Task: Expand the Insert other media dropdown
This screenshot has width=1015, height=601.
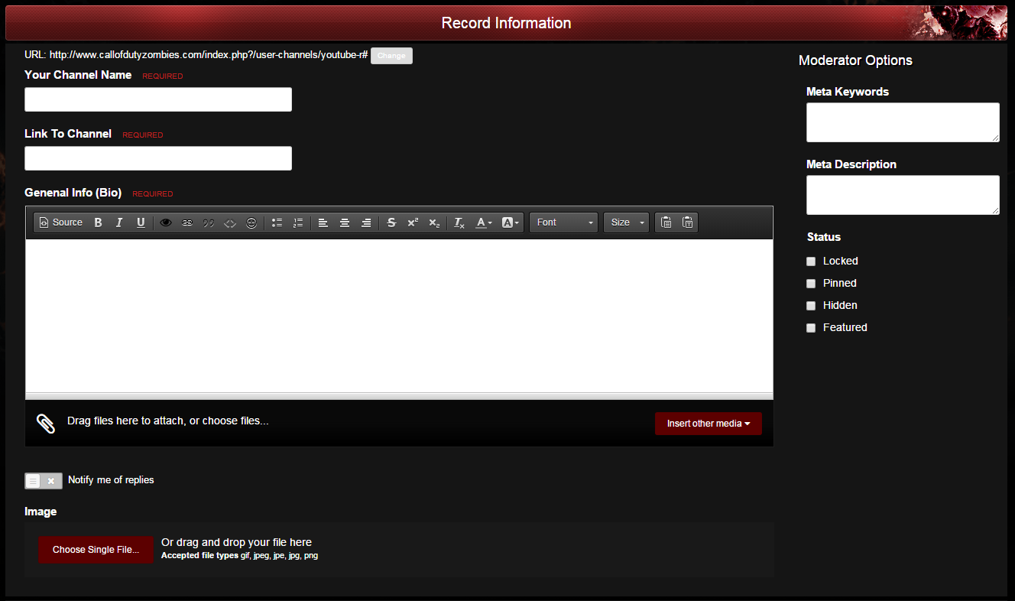Action: coord(709,424)
